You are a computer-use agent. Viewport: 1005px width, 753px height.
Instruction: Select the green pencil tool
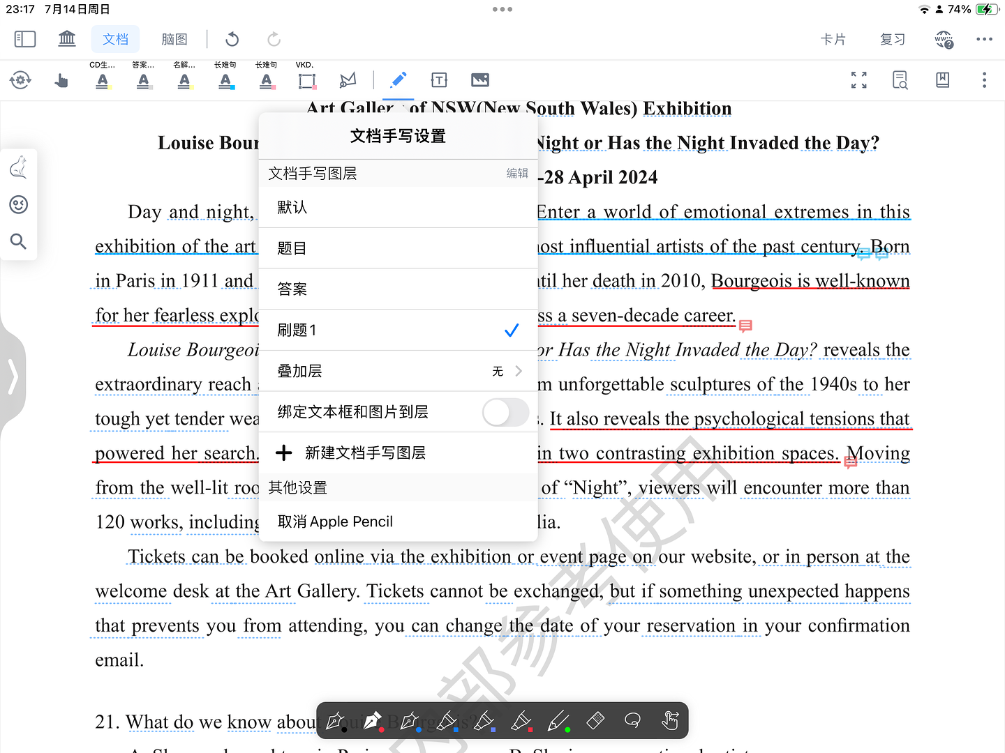tap(558, 721)
